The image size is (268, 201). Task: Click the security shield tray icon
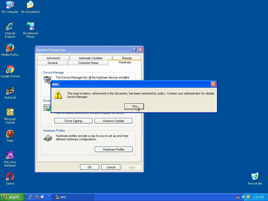[x=249, y=197]
